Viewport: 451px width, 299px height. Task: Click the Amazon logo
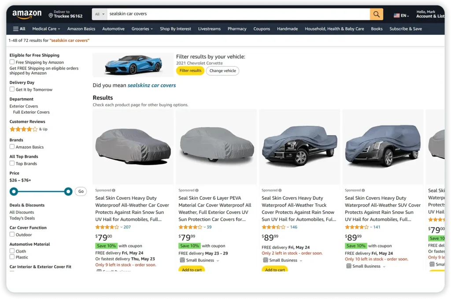pos(27,14)
